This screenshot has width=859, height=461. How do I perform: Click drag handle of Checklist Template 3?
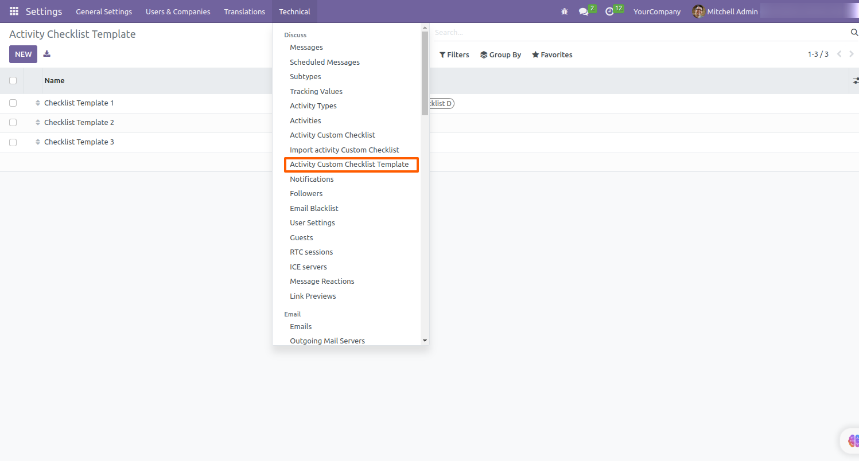(x=38, y=142)
